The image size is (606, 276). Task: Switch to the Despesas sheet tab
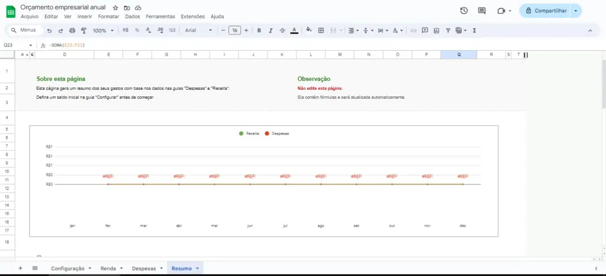click(x=144, y=268)
